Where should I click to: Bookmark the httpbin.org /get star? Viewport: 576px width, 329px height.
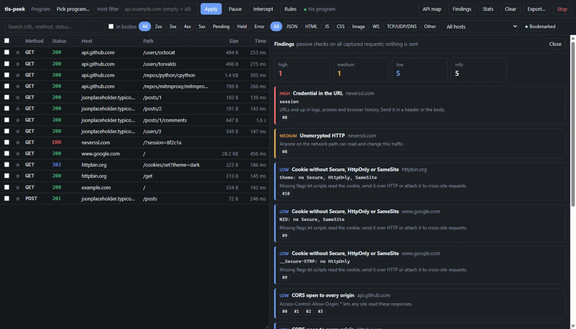18,176
